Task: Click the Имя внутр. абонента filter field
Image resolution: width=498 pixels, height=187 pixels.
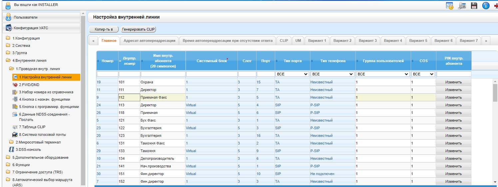Action: pos(163,74)
